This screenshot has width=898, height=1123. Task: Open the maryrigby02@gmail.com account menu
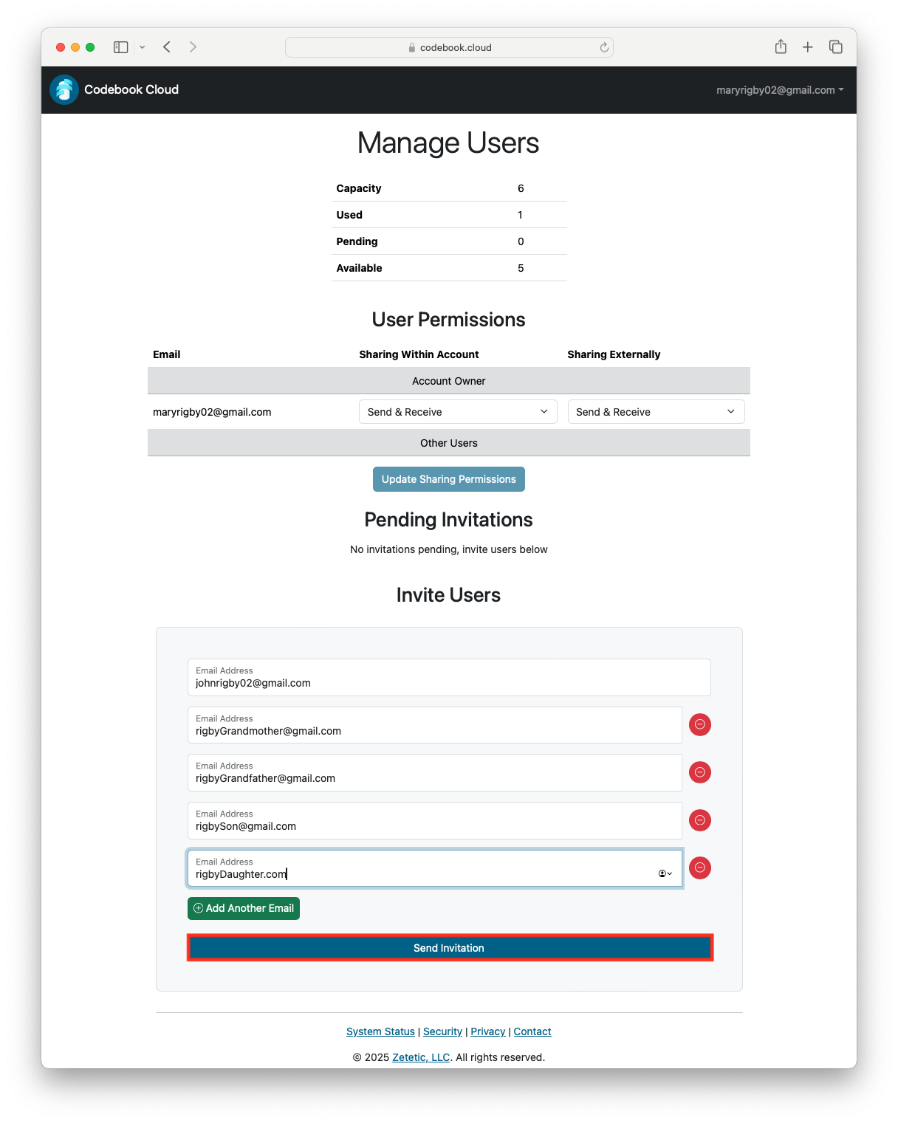pyautogui.click(x=778, y=89)
